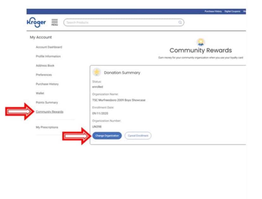Open My Prescriptions
262x199 pixels.
pyautogui.click(x=47, y=127)
